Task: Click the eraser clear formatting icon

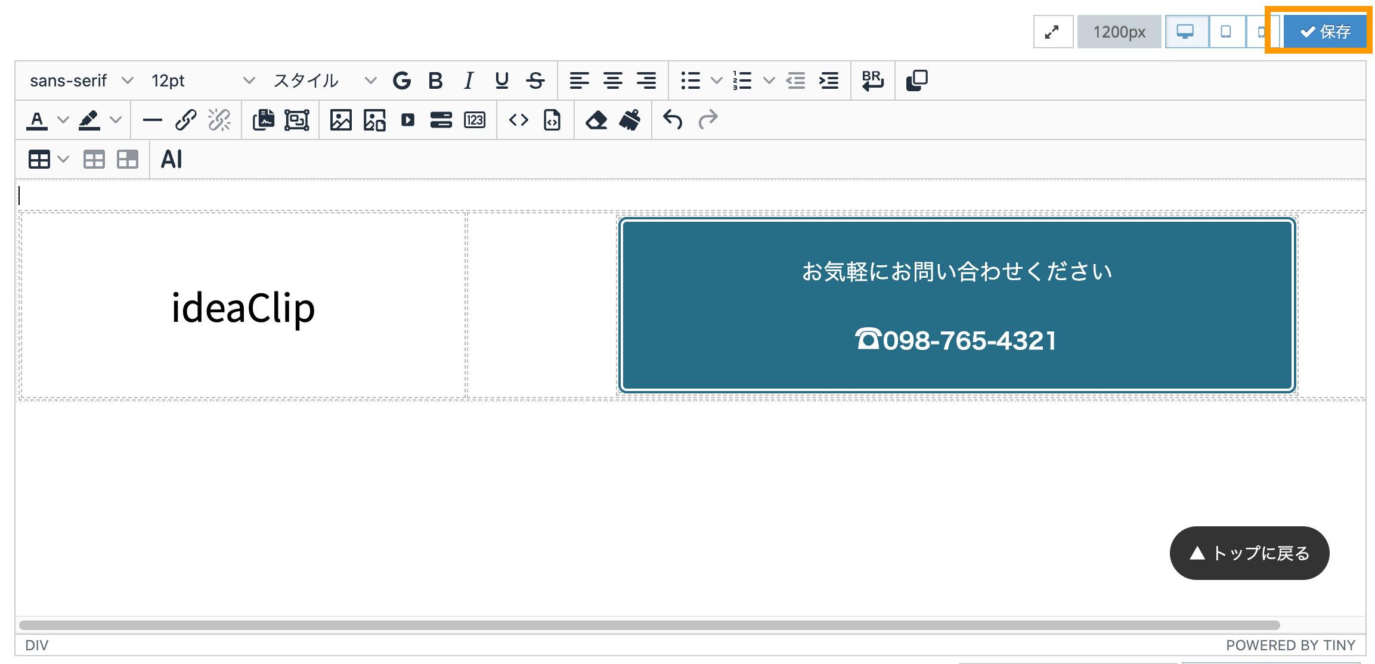Action: [596, 120]
